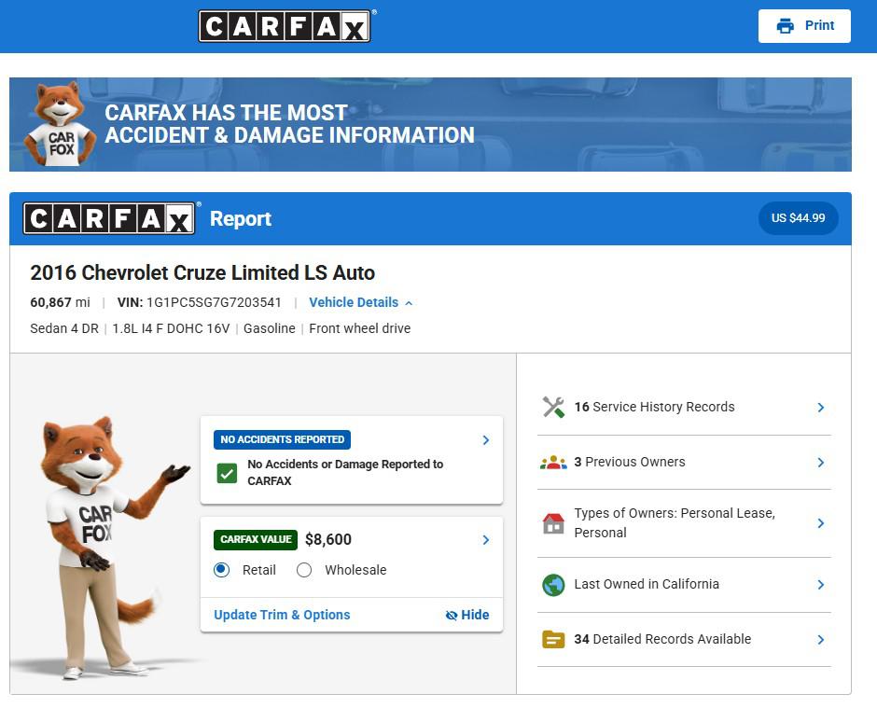Click the Update Trim & Options link

click(282, 615)
